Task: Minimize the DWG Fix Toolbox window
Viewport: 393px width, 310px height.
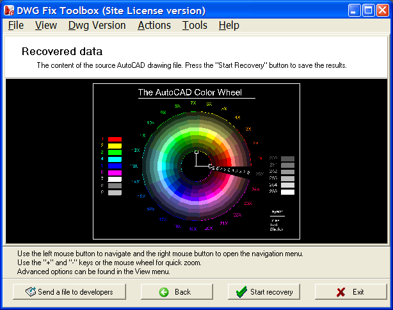Action: pos(355,10)
